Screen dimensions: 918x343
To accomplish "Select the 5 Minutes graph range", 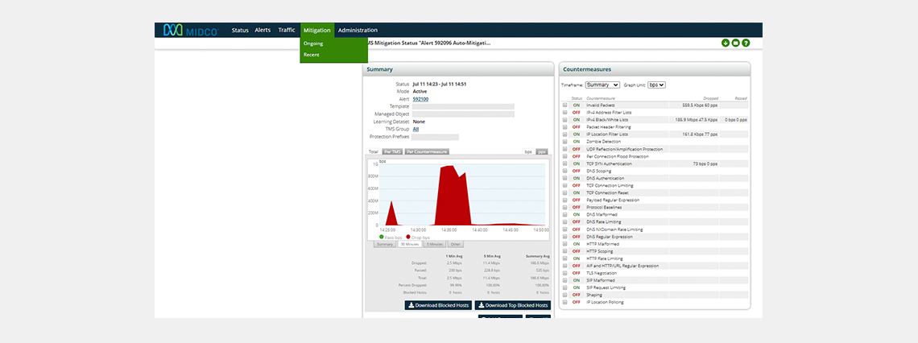I will click(x=434, y=244).
